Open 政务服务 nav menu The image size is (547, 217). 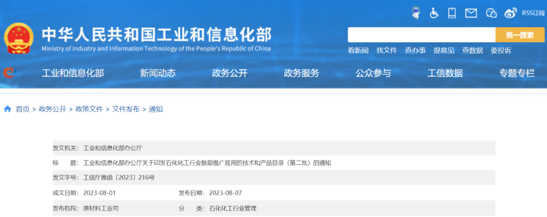(301, 73)
